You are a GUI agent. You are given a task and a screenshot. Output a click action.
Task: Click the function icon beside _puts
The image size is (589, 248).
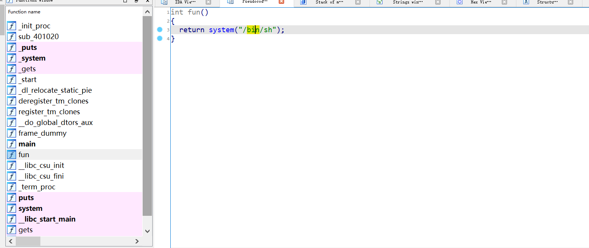pos(12,47)
